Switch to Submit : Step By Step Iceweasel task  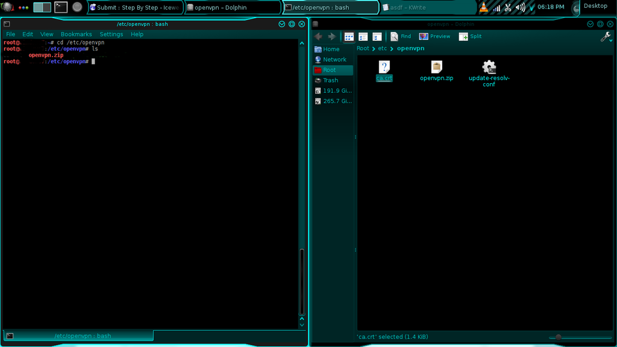coord(134,7)
